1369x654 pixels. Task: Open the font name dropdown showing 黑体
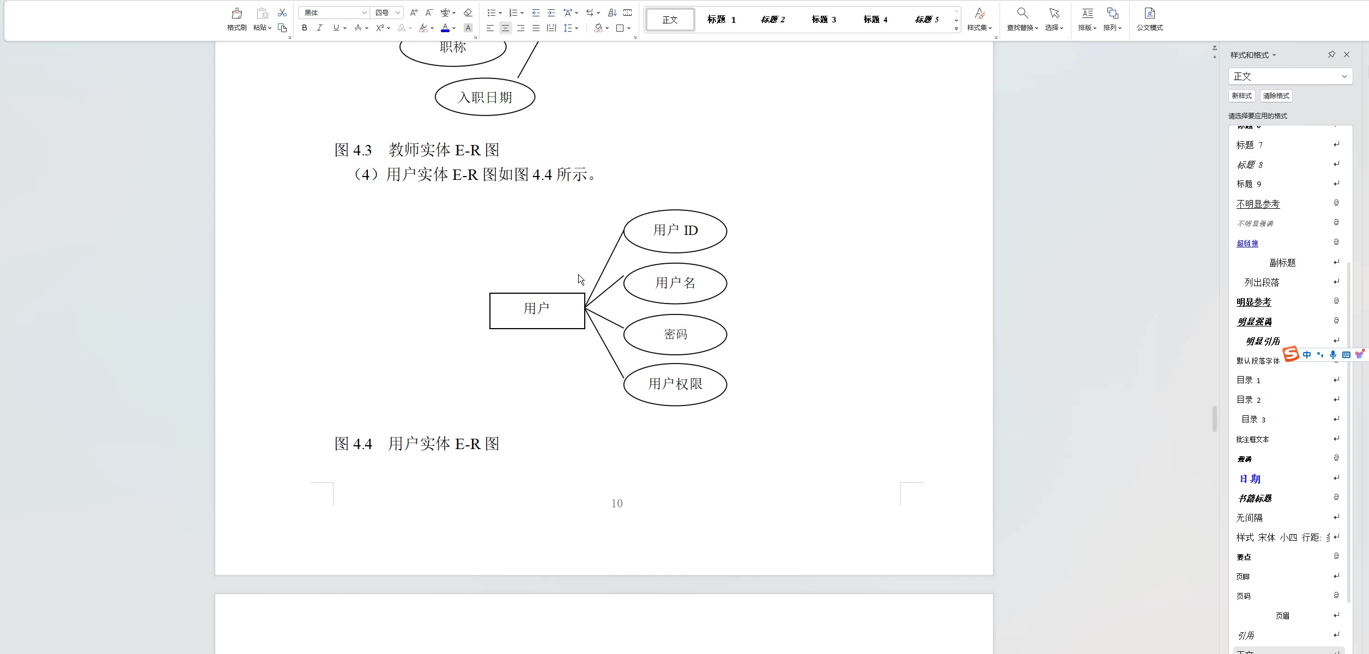(x=364, y=13)
